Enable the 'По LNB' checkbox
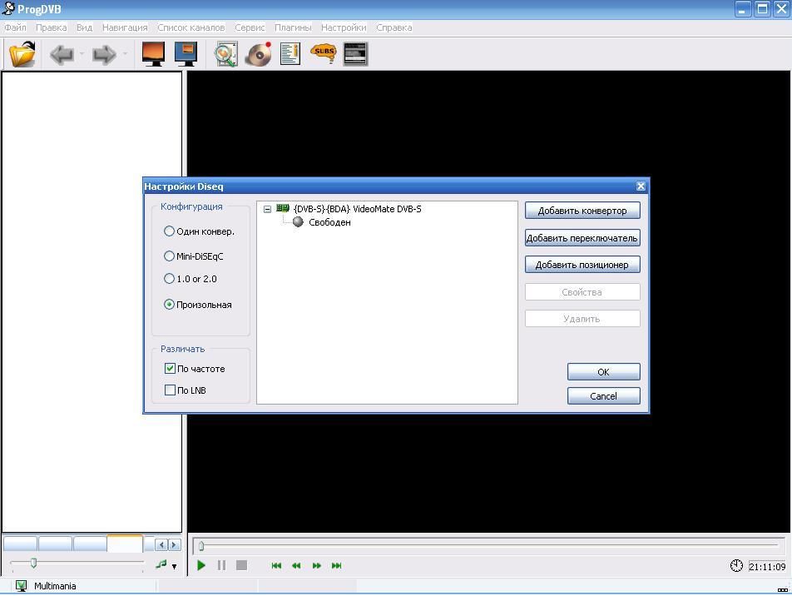792x596 pixels. [171, 390]
